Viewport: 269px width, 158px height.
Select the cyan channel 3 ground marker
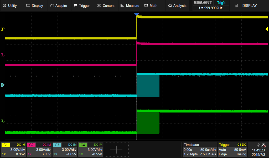3,85
